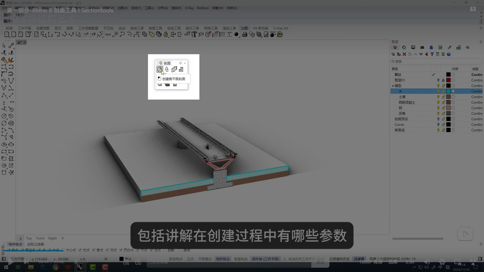
Task: Select the pointer tool in left sidebar
Action: (4, 46)
